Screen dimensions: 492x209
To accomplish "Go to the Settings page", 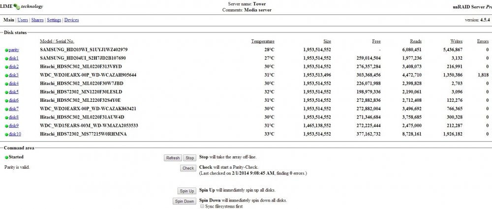I will [x=54, y=20].
